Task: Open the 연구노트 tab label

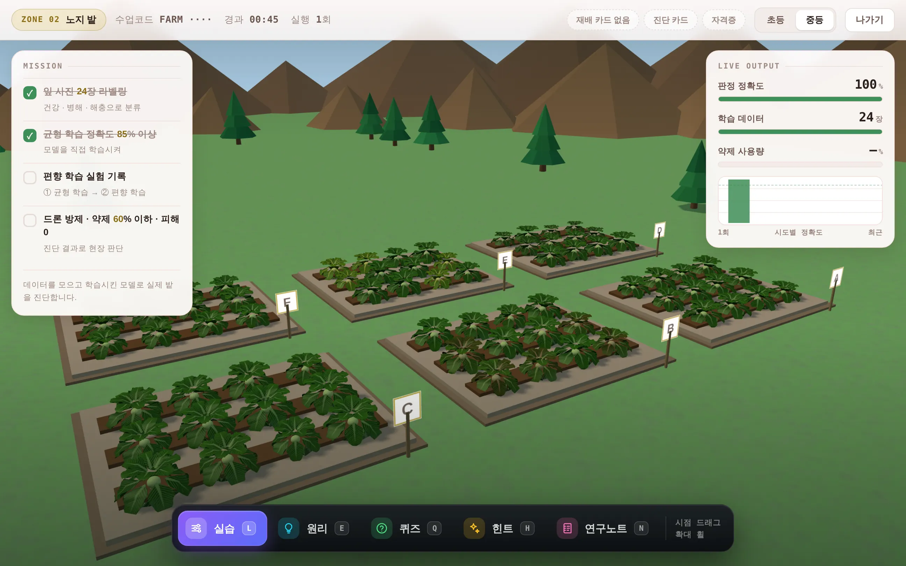Action: pos(605,529)
